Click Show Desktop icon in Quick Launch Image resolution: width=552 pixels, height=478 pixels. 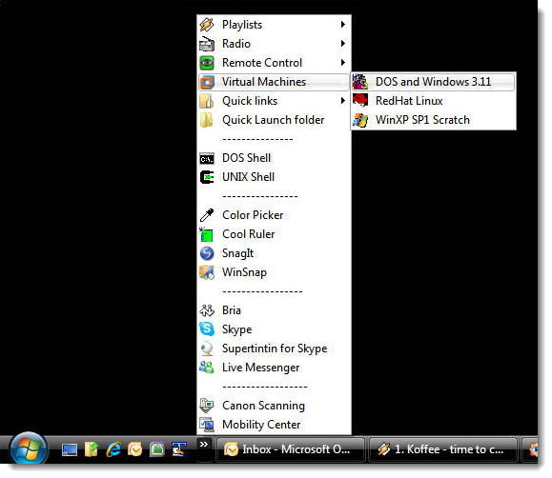coord(70,449)
